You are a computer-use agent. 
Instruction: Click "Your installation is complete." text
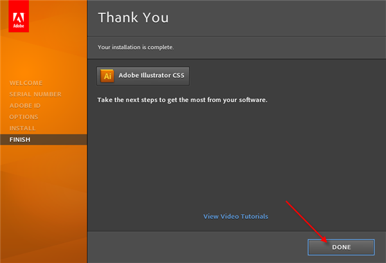point(136,47)
